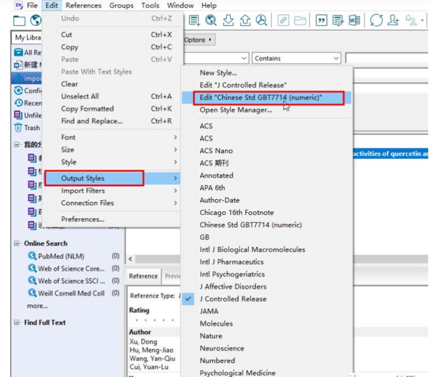Collapse the 我的分 group set
Image resolution: width=431 pixels, height=377 pixels.
tap(17, 145)
